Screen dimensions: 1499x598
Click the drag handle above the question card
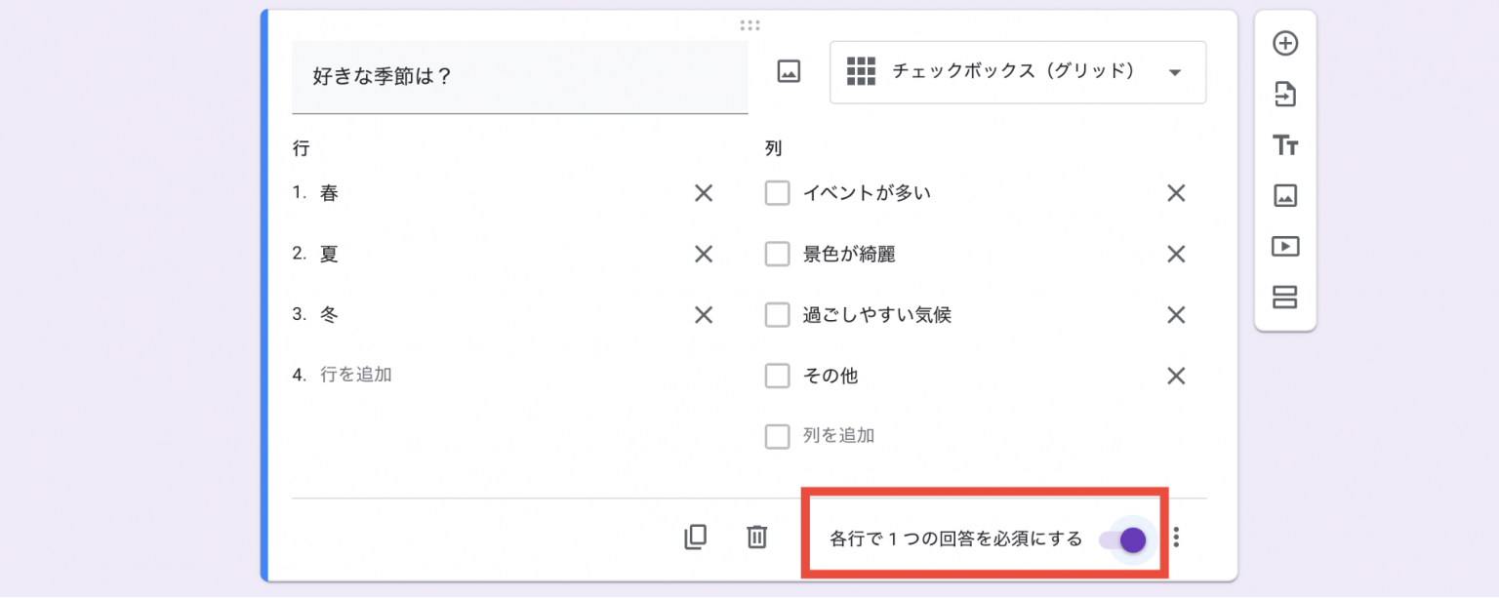749,24
